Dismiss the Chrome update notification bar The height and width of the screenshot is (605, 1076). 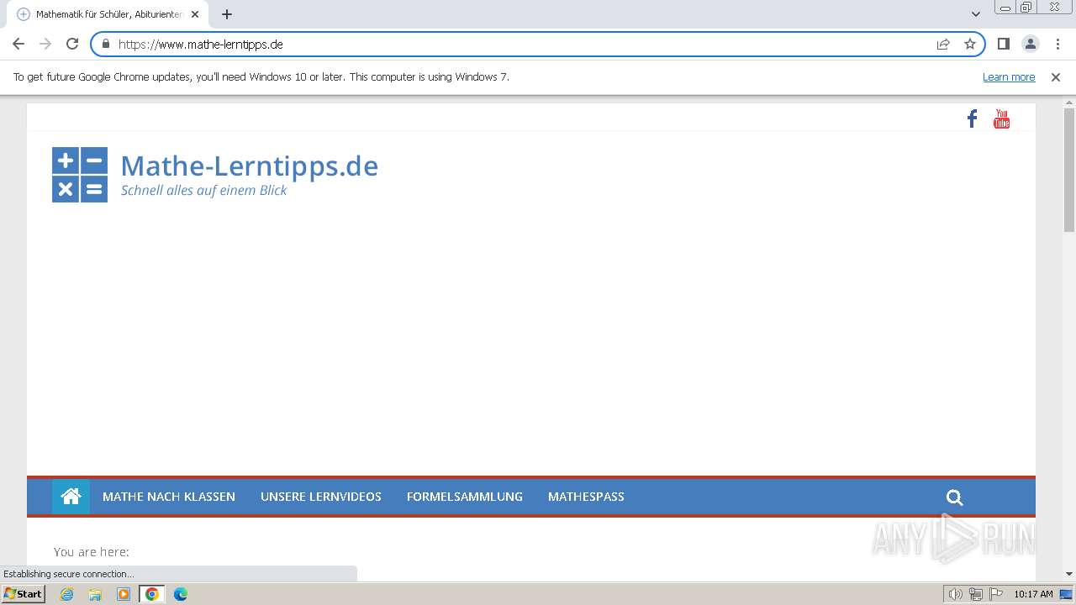pos(1056,76)
